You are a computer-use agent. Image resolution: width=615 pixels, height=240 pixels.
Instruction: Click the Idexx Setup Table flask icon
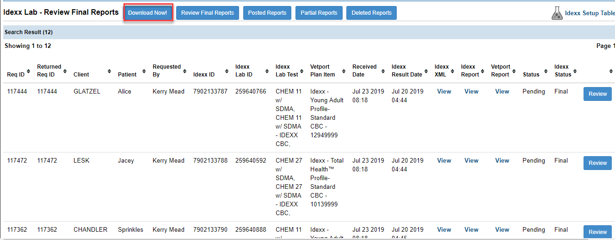pyautogui.click(x=557, y=13)
